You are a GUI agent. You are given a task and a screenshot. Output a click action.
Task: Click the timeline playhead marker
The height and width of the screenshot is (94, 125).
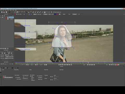click(88, 62)
